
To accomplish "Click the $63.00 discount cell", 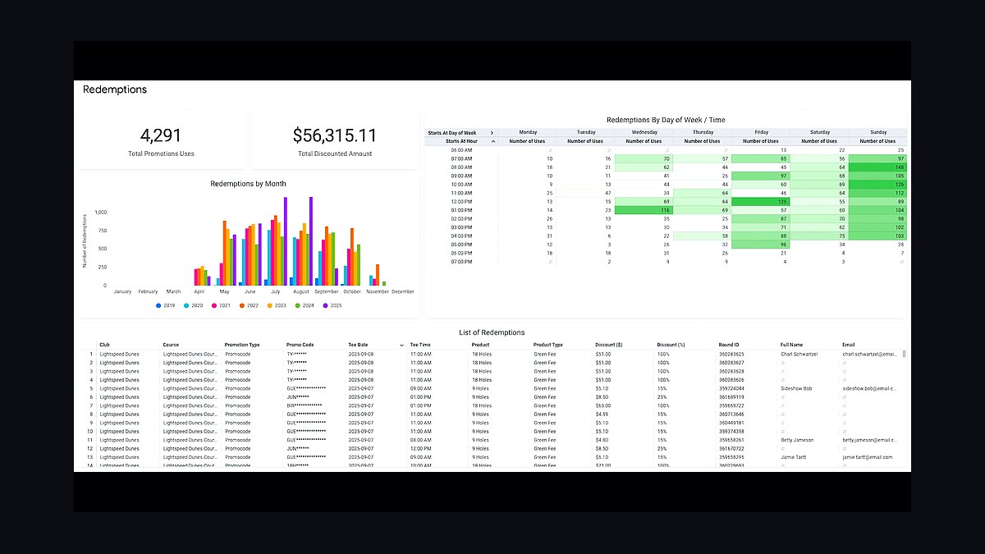I will click(x=603, y=405).
